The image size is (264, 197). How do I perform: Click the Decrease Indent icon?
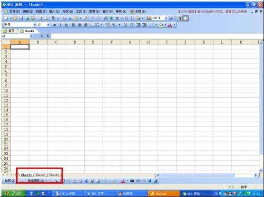(138, 25)
